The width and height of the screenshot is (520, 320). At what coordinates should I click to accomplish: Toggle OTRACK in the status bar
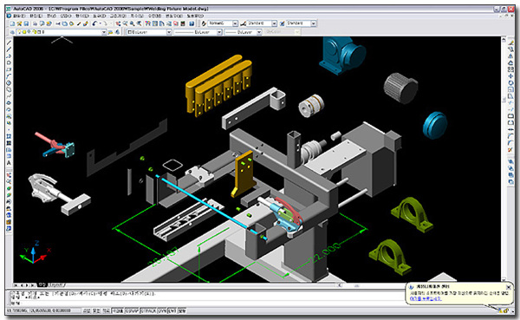148,311
